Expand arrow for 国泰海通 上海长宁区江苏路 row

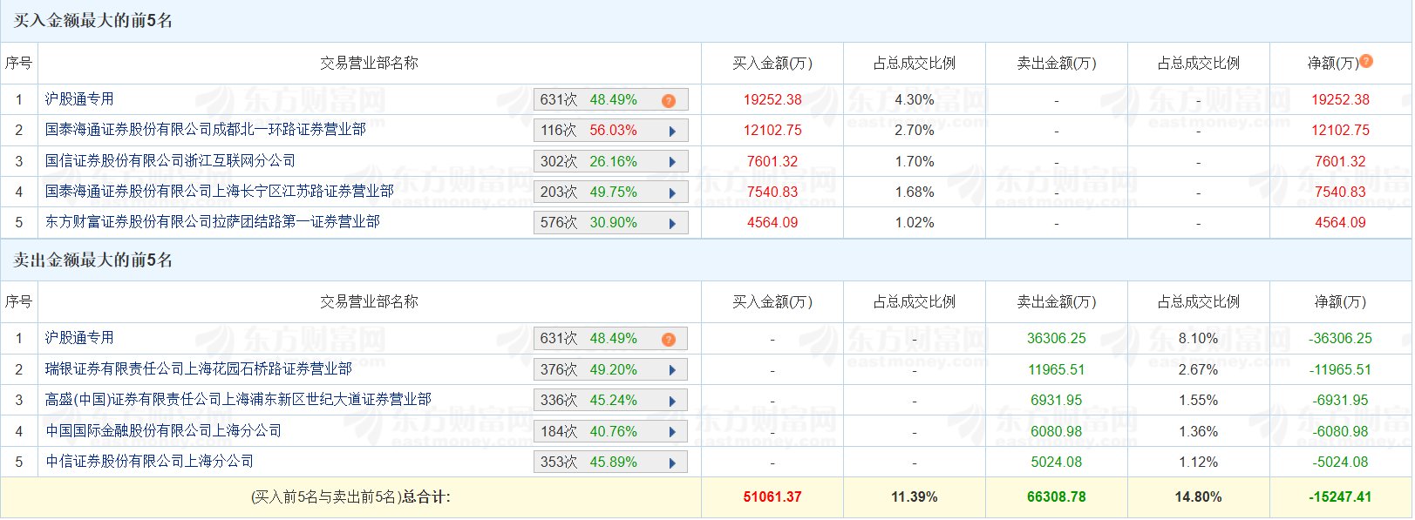(672, 192)
